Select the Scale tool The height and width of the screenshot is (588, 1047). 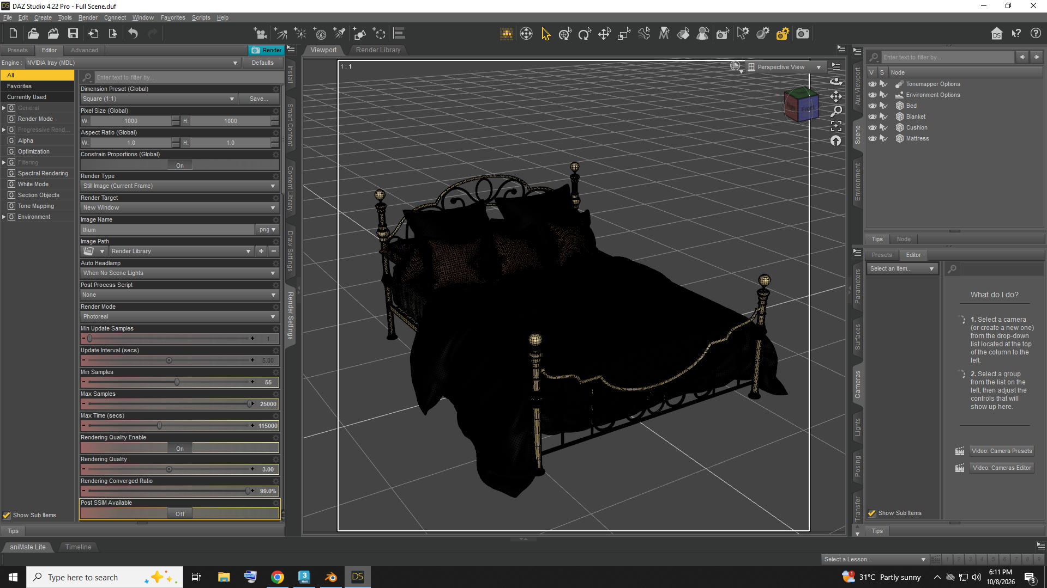point(624,34)
